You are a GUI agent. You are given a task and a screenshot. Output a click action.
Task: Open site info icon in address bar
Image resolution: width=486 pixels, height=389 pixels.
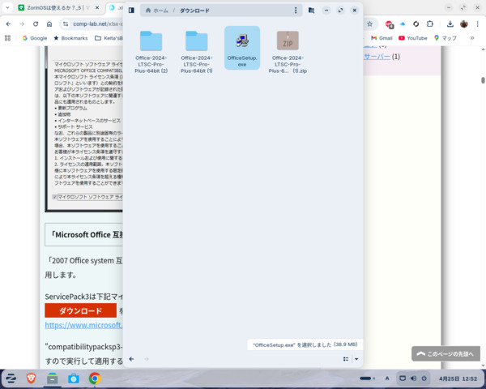66,24
